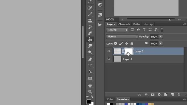The image size is (187, 105).
Task: Select the Swatches tab
Action: click(x=123, y=99)
